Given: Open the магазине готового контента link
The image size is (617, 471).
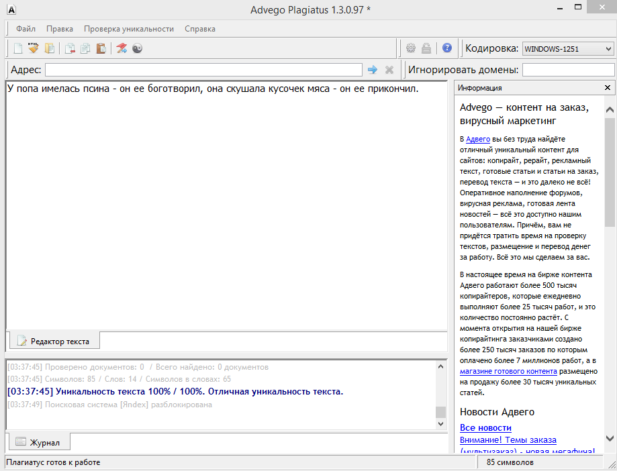Looking at the screenshot, I should [x=508, y=371].
